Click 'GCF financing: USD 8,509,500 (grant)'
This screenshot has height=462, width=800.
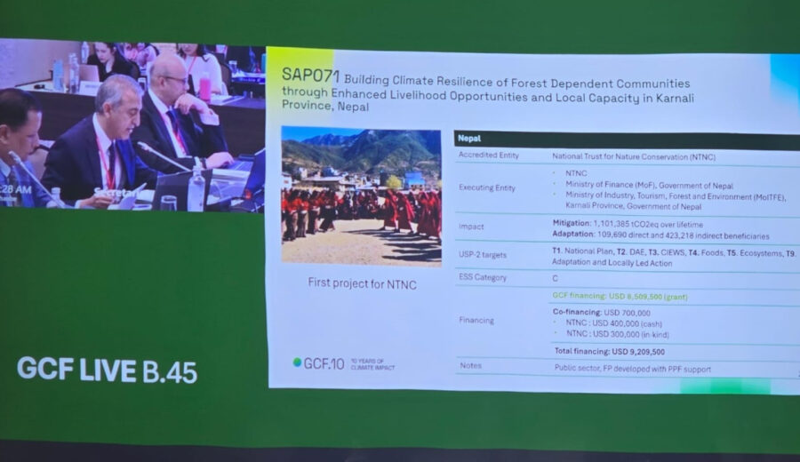pos(620,296)
